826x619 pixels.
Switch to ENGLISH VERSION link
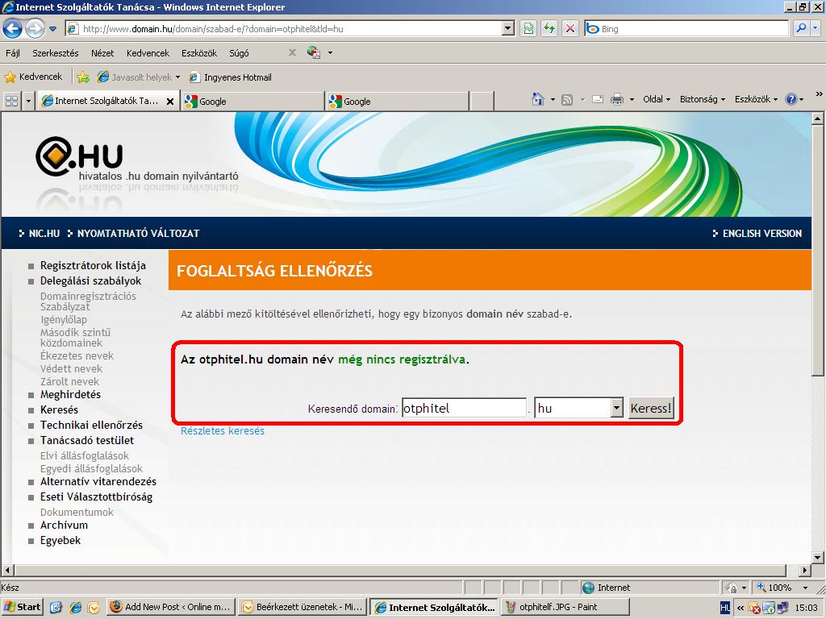pos(761,234)
